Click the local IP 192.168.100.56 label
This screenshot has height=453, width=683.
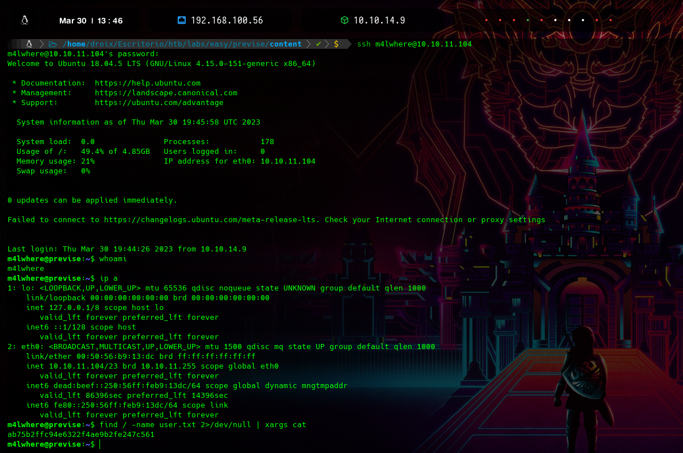pyautogui.click(x=227, y=21)
